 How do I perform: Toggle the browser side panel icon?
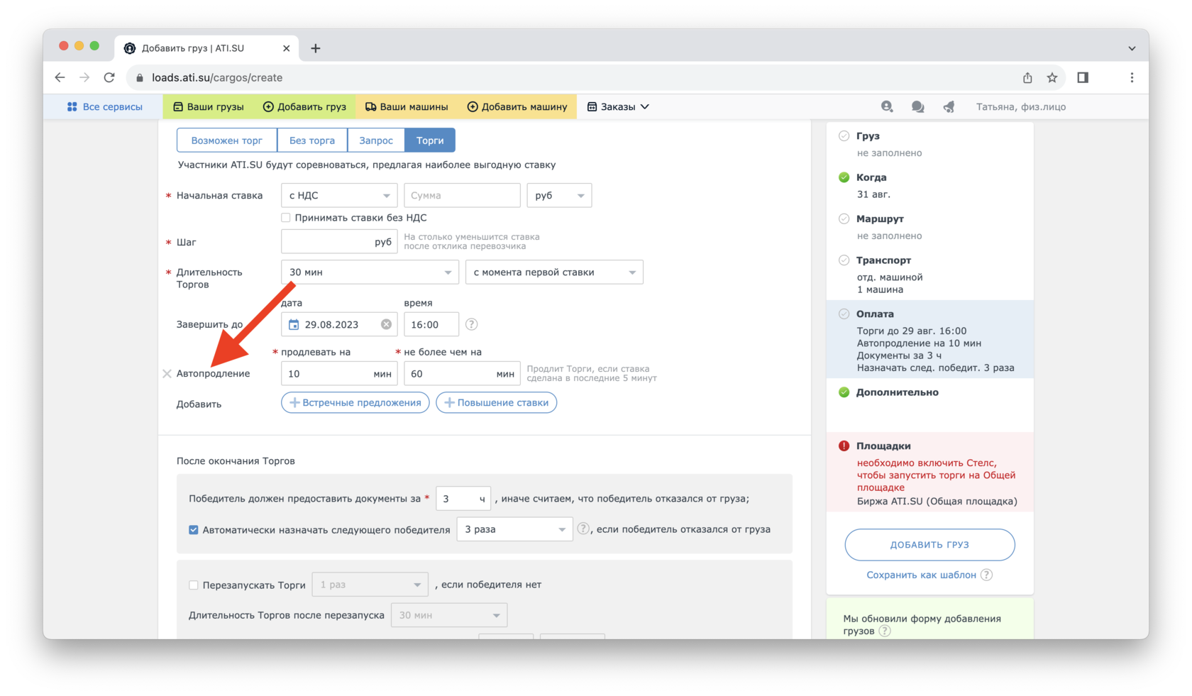(1083, 77)
